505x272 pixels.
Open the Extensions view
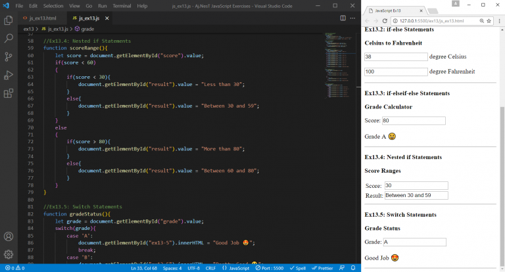9,93
